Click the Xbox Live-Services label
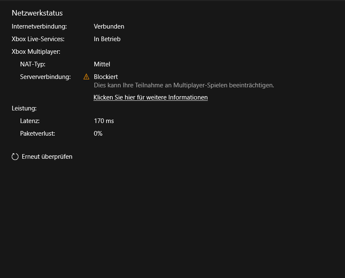The image size is (345, 278). click(x=38, y=39)
